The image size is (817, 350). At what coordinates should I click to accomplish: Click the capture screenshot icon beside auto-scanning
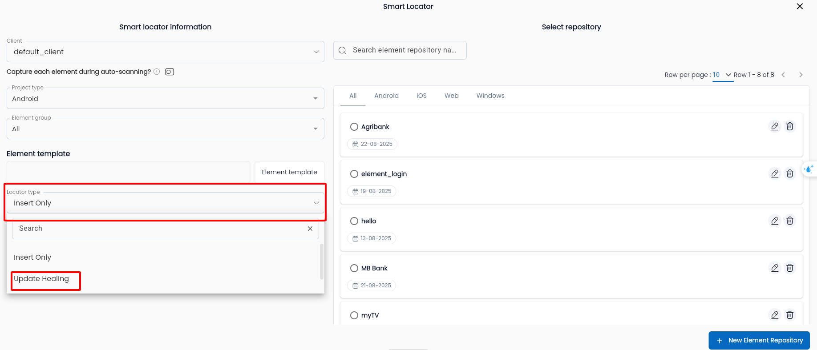click(x=170, y=72)
